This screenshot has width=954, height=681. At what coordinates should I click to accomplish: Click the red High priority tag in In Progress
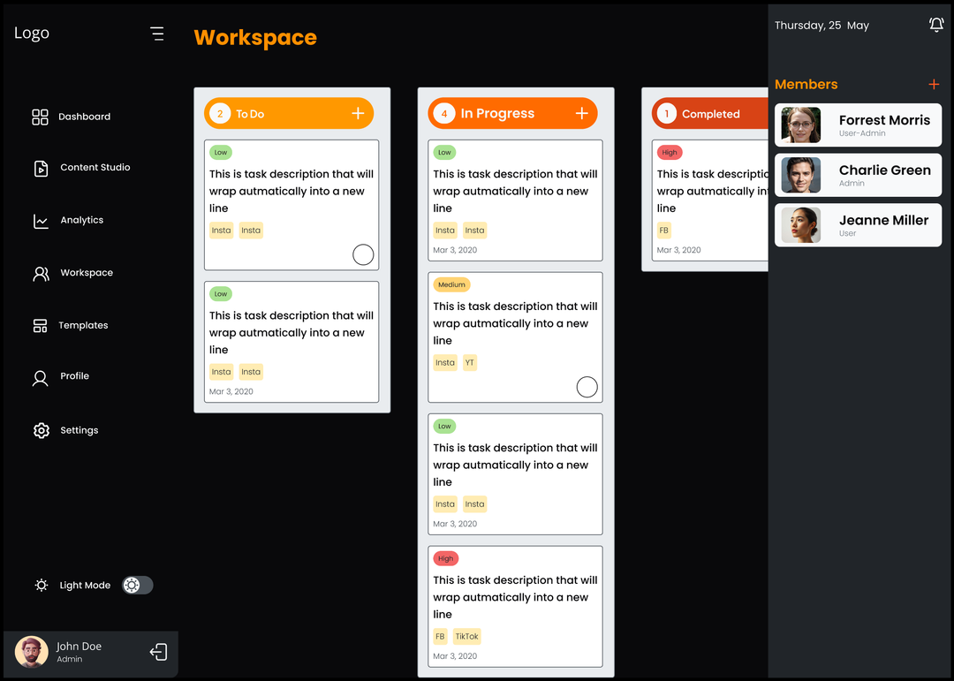[x=445, y=558]
